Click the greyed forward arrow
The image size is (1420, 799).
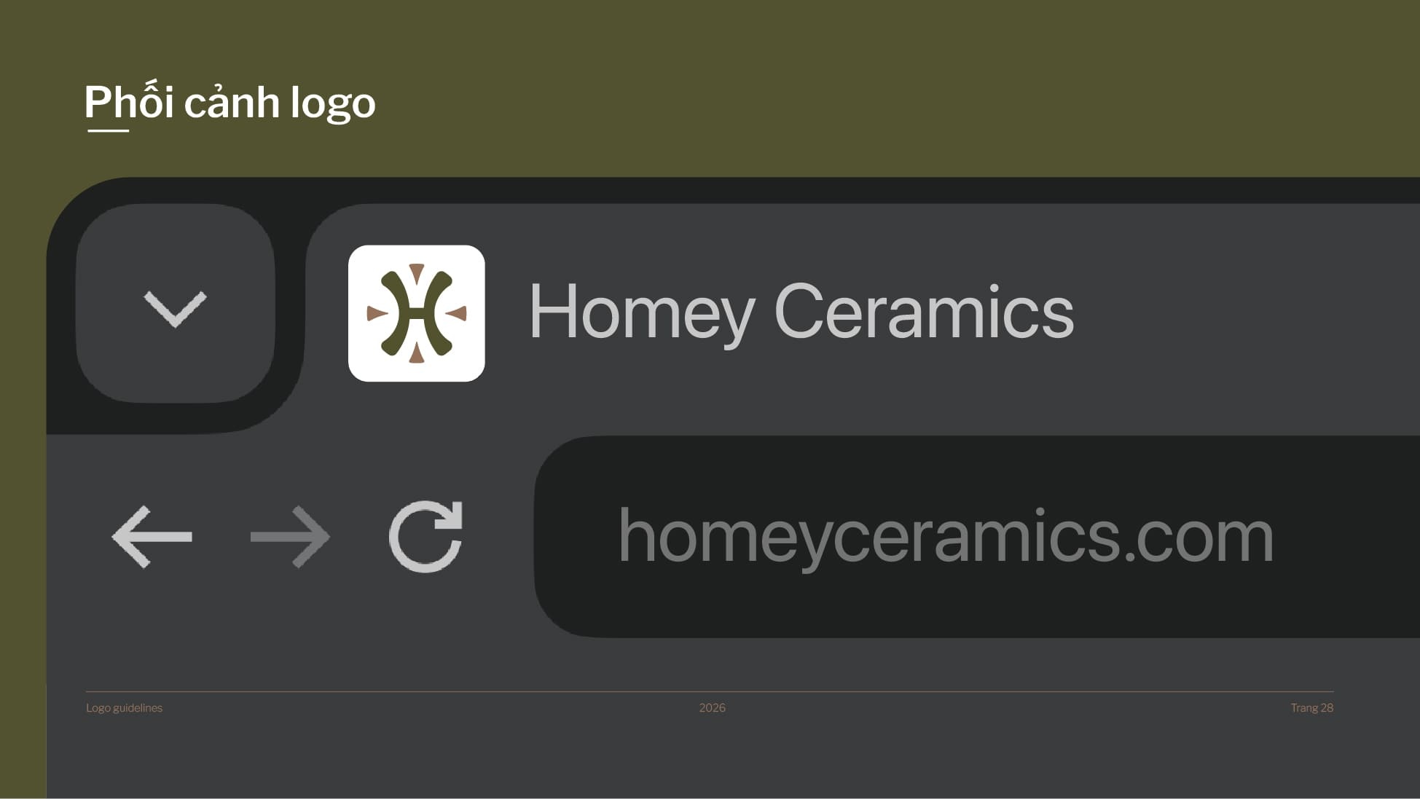pos(290,537)
